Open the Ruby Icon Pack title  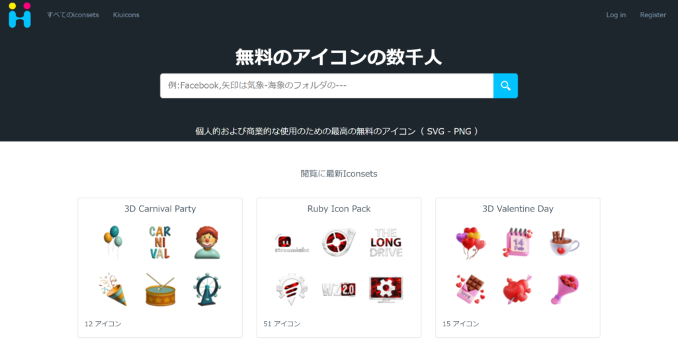point(339,209)
